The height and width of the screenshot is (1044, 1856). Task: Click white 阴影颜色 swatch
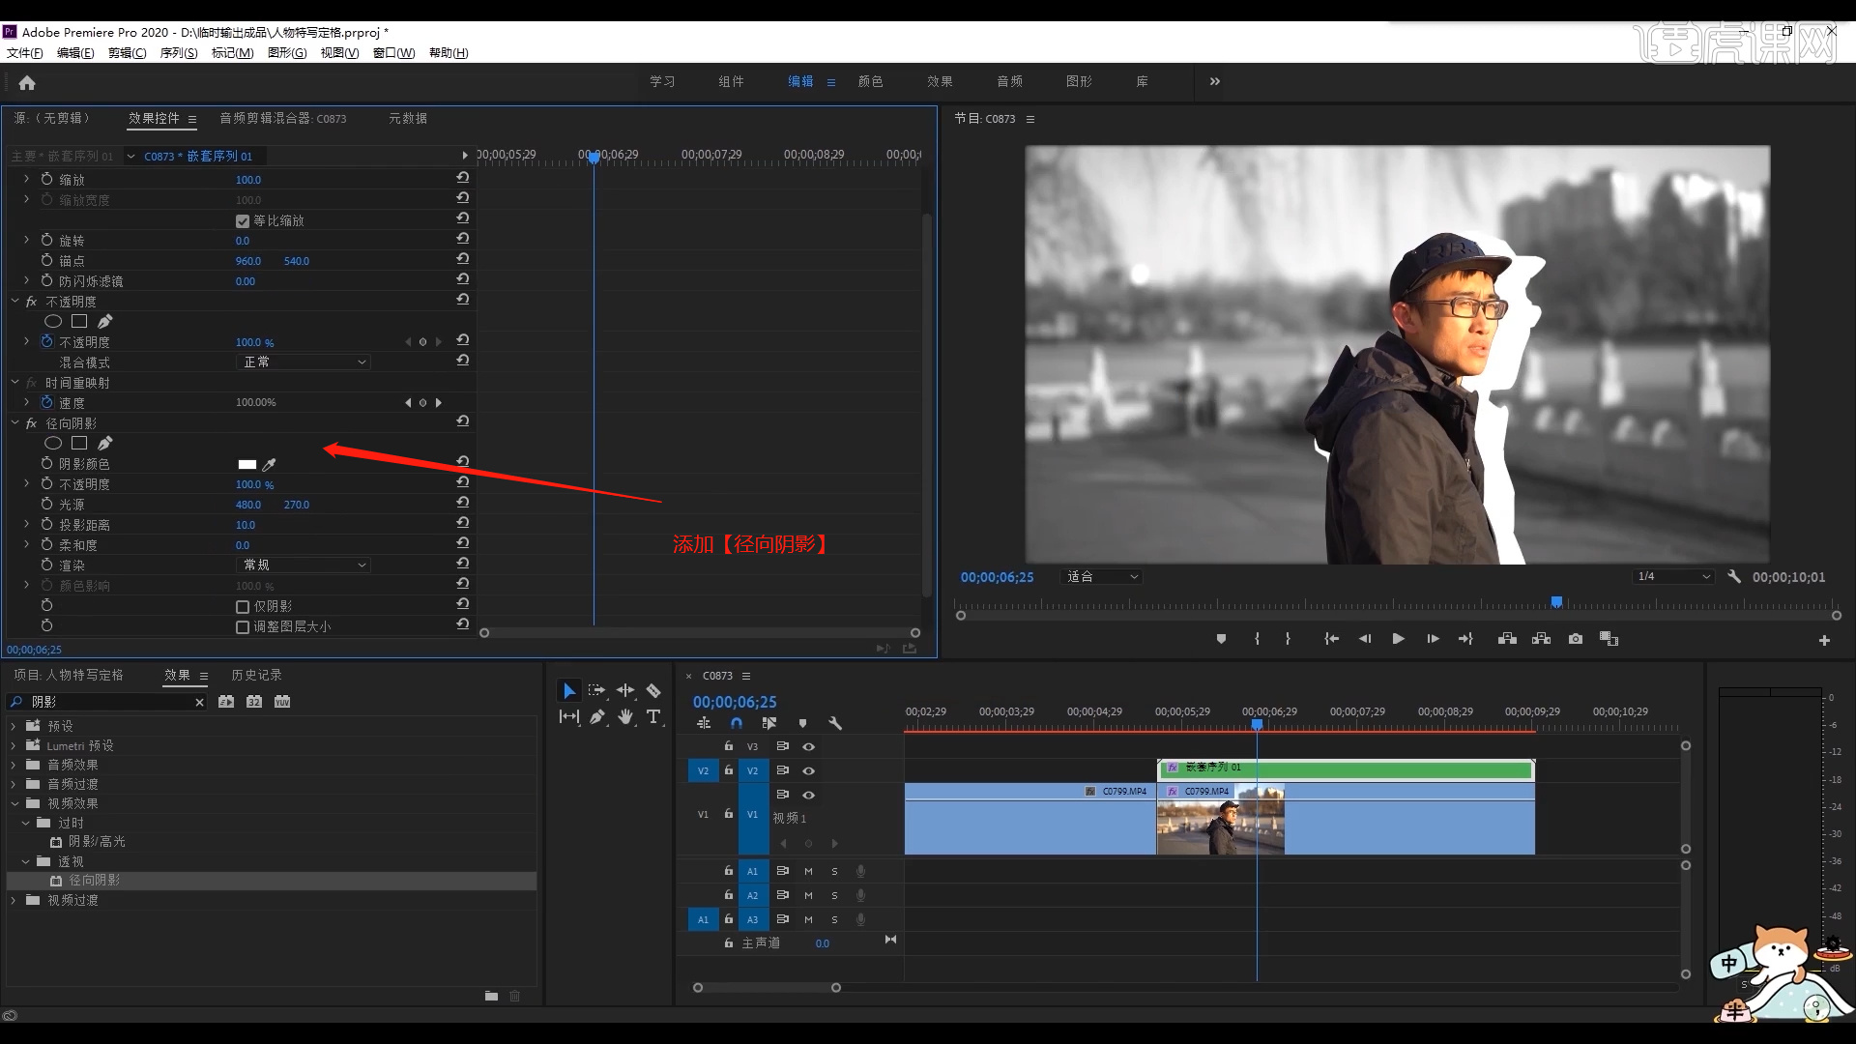pyautogui.click(x=247, y=465)
